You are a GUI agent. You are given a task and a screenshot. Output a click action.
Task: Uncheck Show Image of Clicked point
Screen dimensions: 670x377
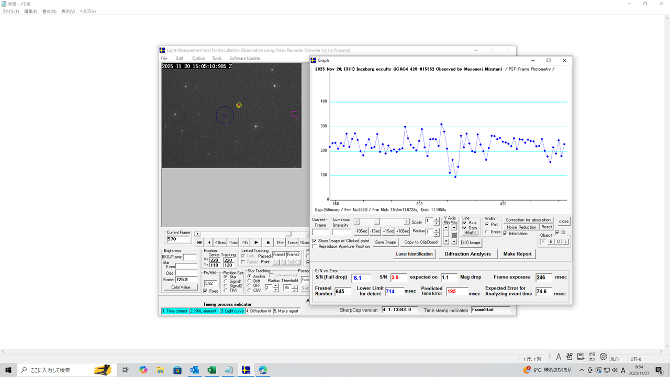coord(314,241)
